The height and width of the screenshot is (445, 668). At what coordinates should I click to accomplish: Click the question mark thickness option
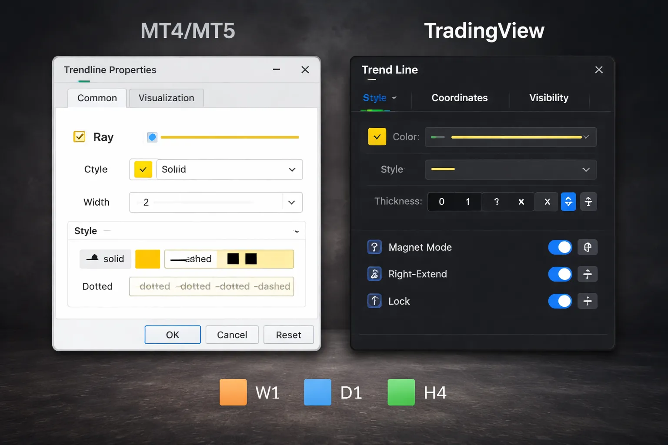click(496, 202)
